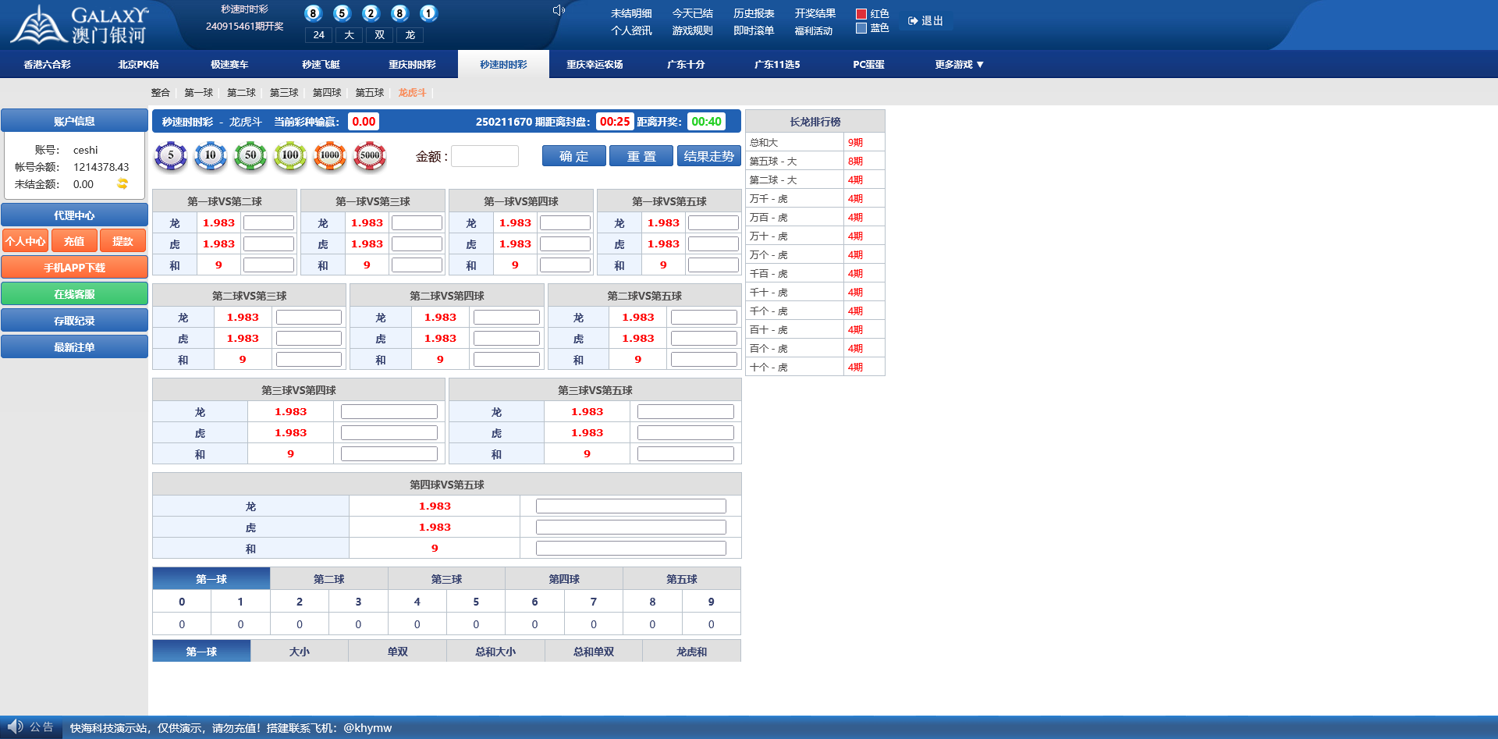Screen dimensions: 1498x739
Task: Choose the green 50 chip
Action: pos(250,156)
